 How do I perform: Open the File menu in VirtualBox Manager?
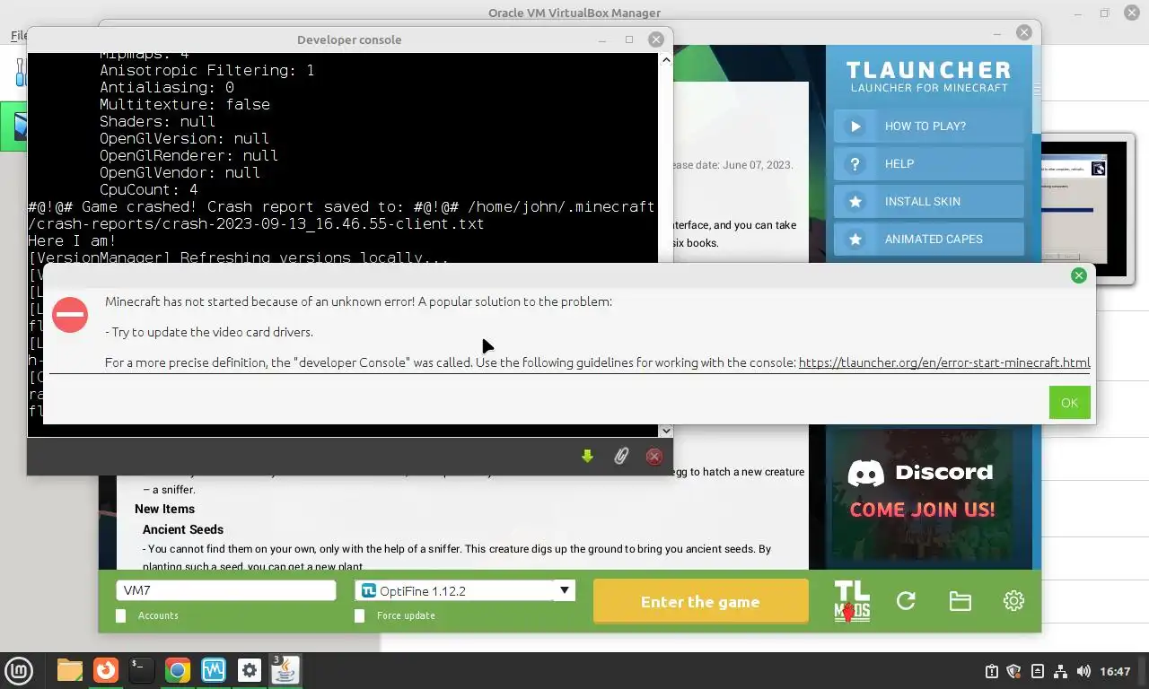(x=18, y=36)
